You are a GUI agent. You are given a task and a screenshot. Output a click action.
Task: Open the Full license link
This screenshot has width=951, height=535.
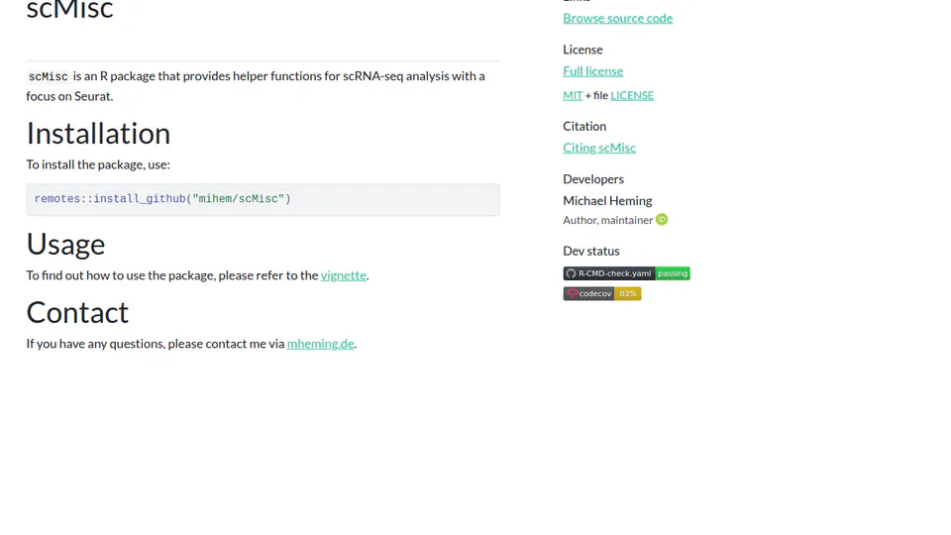[x=592, y=71]
